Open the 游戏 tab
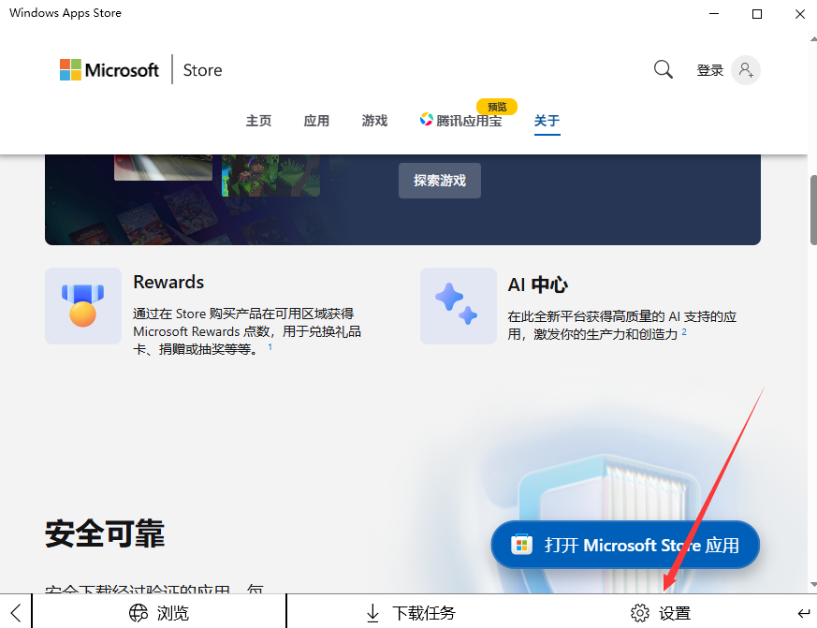Screen dimensions: 817x628 [x=374, y=121]
